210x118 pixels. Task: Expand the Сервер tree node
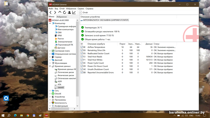click(50, 57)
